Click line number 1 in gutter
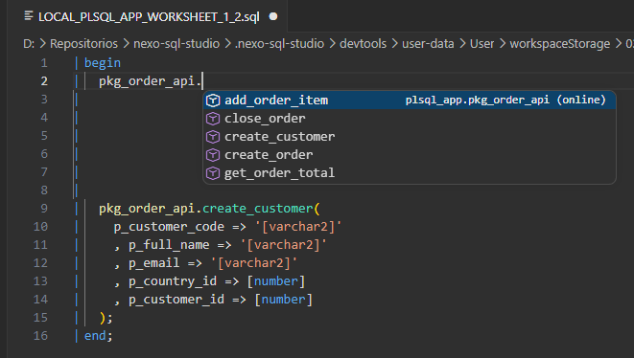 click(44, 63)
